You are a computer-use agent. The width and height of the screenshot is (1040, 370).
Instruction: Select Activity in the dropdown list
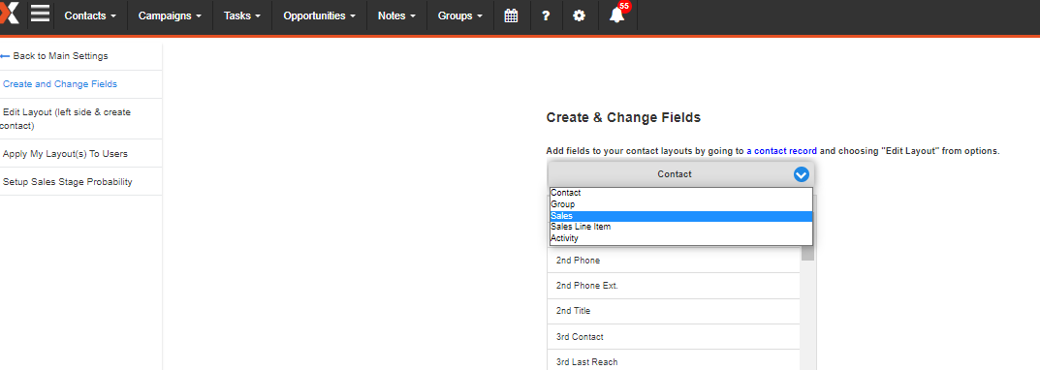tap(681, 238)
